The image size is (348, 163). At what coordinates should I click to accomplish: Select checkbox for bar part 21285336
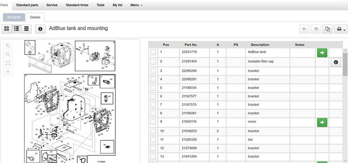(153, 139)
